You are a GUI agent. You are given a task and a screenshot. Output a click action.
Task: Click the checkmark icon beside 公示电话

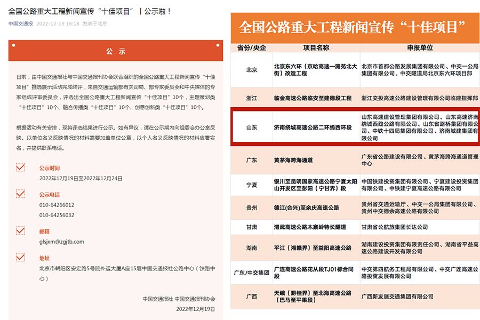coord(21,194)
